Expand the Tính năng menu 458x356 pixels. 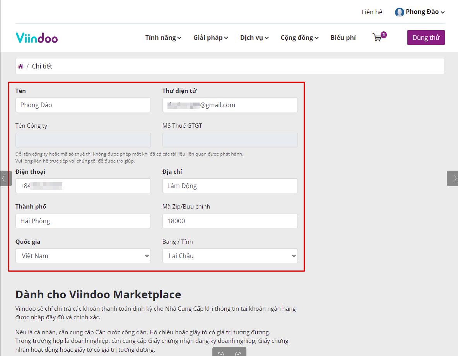pos(163,38)
